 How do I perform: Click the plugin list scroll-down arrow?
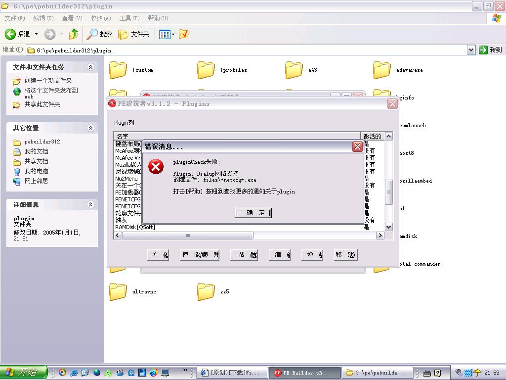(x=389, y=227)
